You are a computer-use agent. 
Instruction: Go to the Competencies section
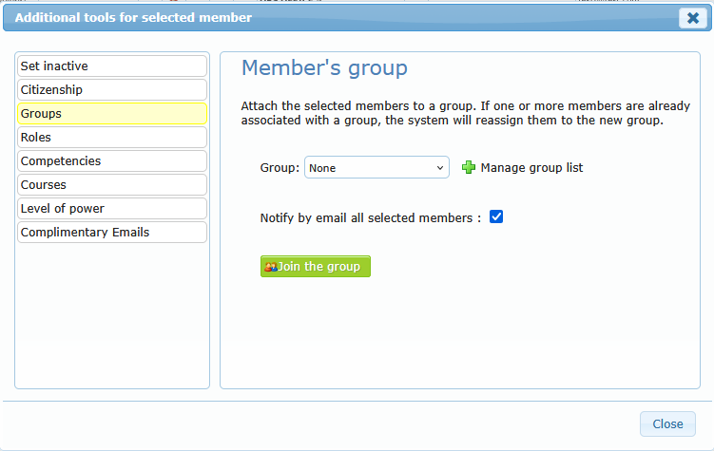[112, 161]
